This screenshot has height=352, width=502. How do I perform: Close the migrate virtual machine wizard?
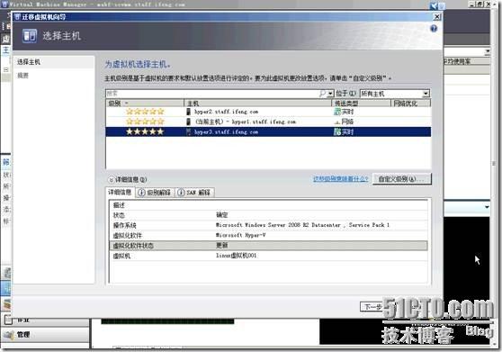pos(436,17)
